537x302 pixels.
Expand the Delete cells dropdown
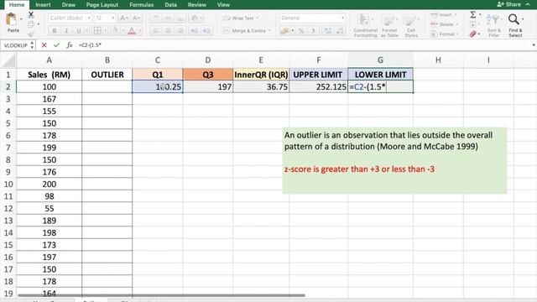tap(456, 24)
